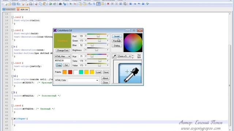The height and width of the screenshot is (131, 234).
Task: Copy the selection using the toolbar Copy icon
Action: (41, 4)
